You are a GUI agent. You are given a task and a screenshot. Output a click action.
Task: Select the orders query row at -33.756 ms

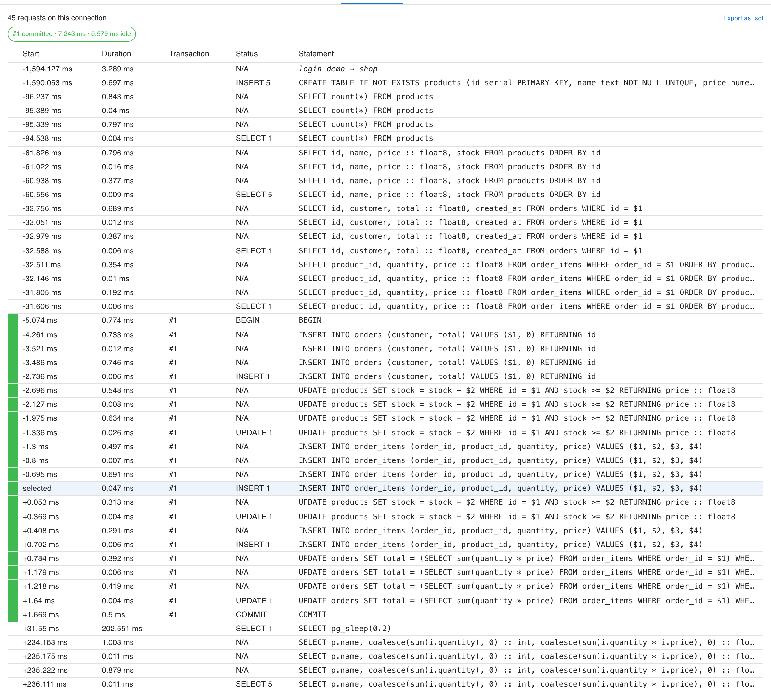pos(385,208)
